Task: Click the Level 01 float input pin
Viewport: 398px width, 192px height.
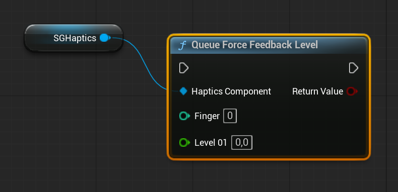Action: point(184,143)
